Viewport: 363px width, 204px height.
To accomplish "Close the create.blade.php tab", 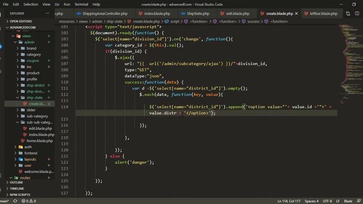I will [296, 14].
